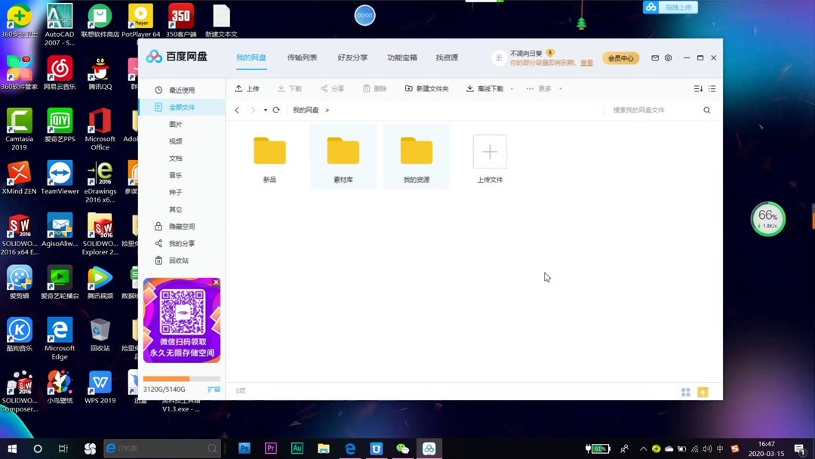Switch to list view layout
This screenshot has height=459, width=815.
(x=711, y=88)
